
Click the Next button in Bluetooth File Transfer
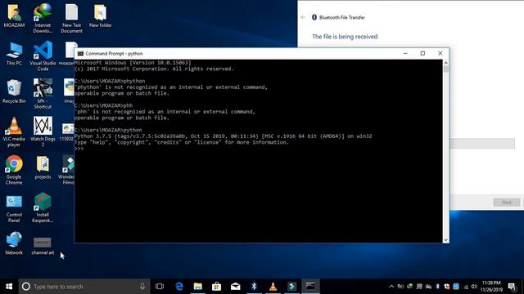click(506, 202)
